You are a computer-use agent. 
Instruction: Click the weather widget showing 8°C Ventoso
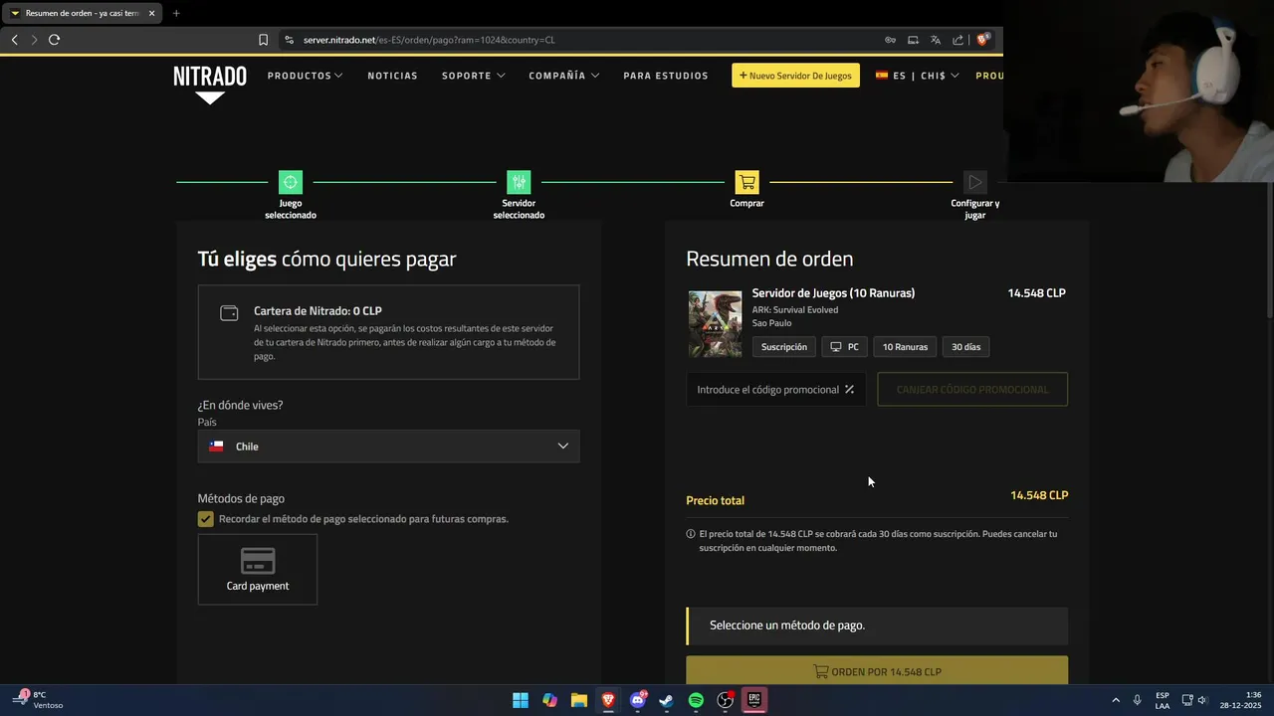37,700
